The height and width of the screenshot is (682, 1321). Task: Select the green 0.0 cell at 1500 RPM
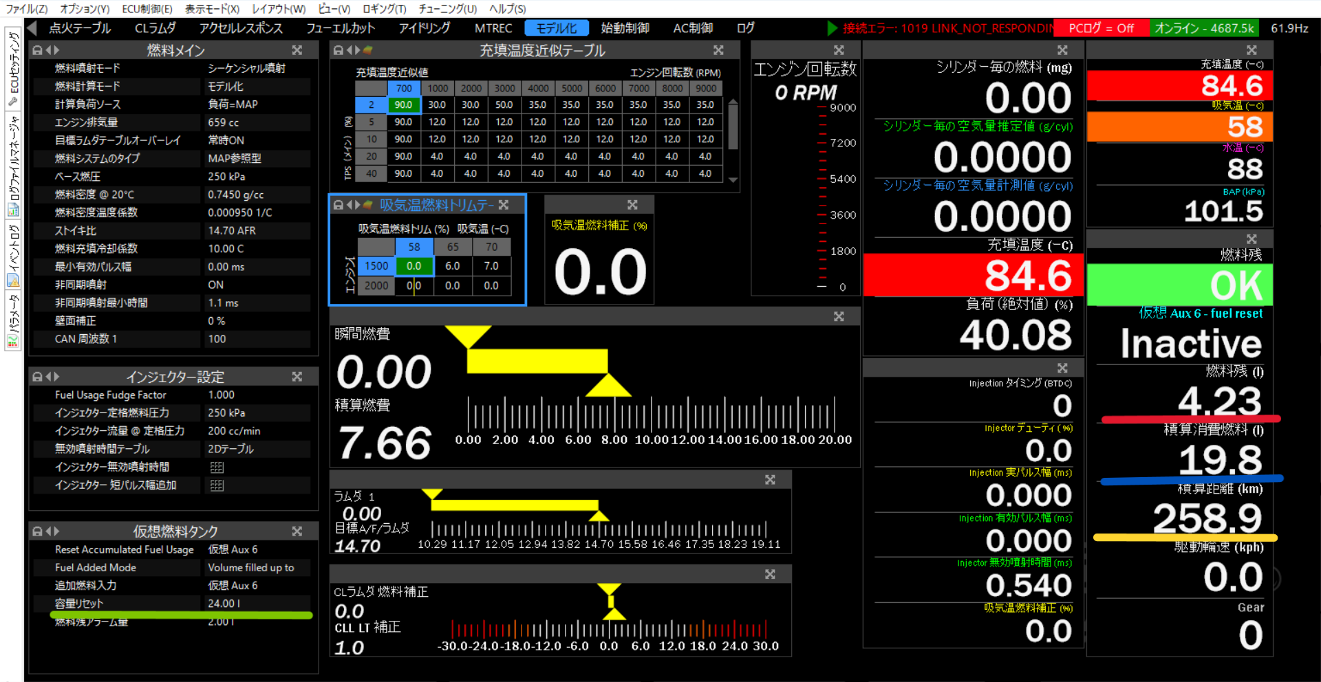(414, 266)
